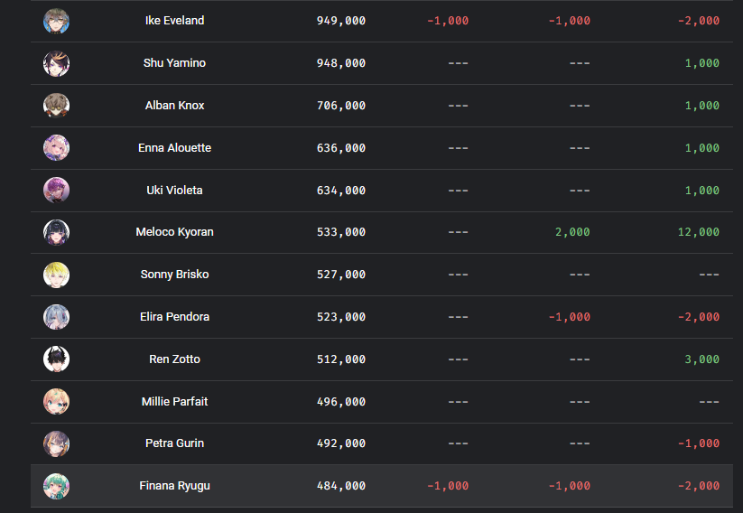Select Sonny Brisko's yellow-haired avatar
Image resolution: width=743 pixels, height=513 pixels.
click(x=56, y=275)
